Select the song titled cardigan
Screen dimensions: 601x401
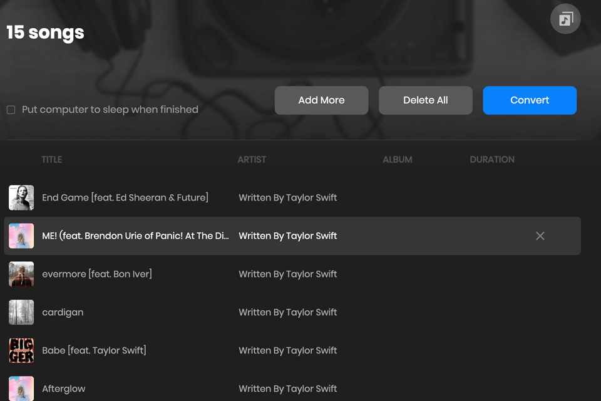(x=63, y=313)
